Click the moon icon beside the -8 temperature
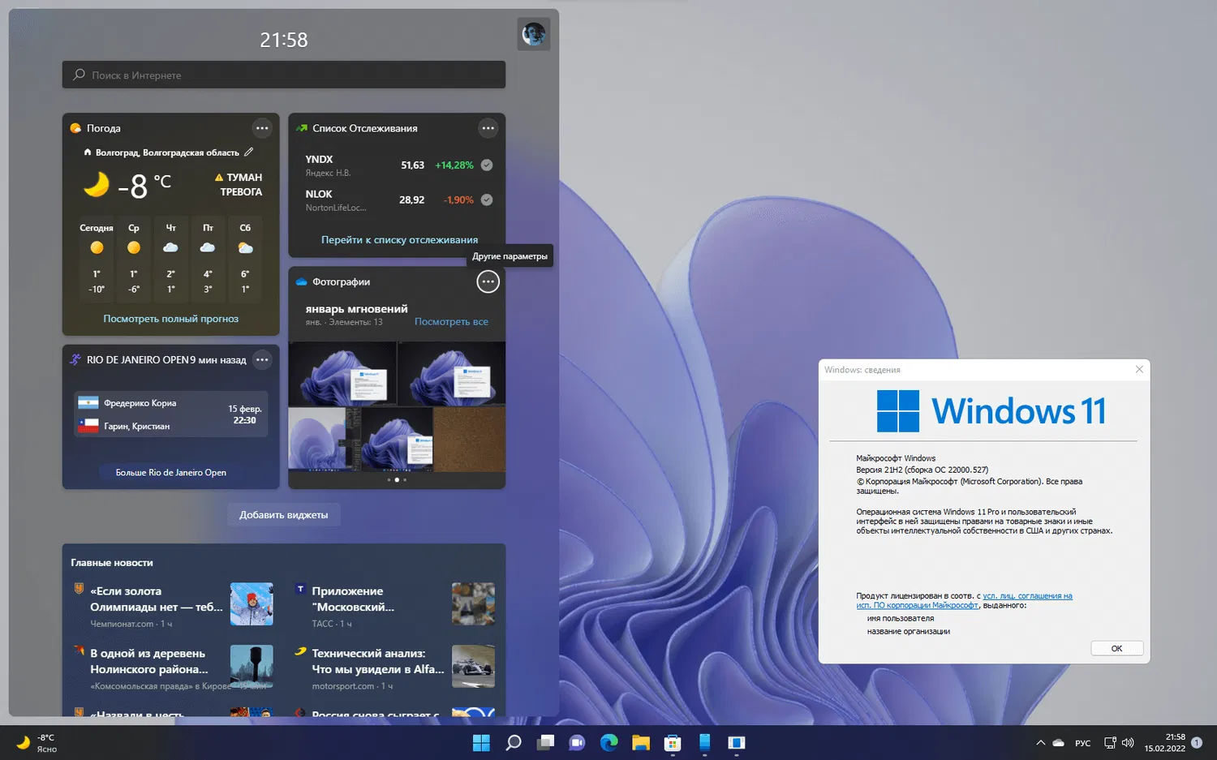Screen dimensions: 1217x760 [97, 184]
